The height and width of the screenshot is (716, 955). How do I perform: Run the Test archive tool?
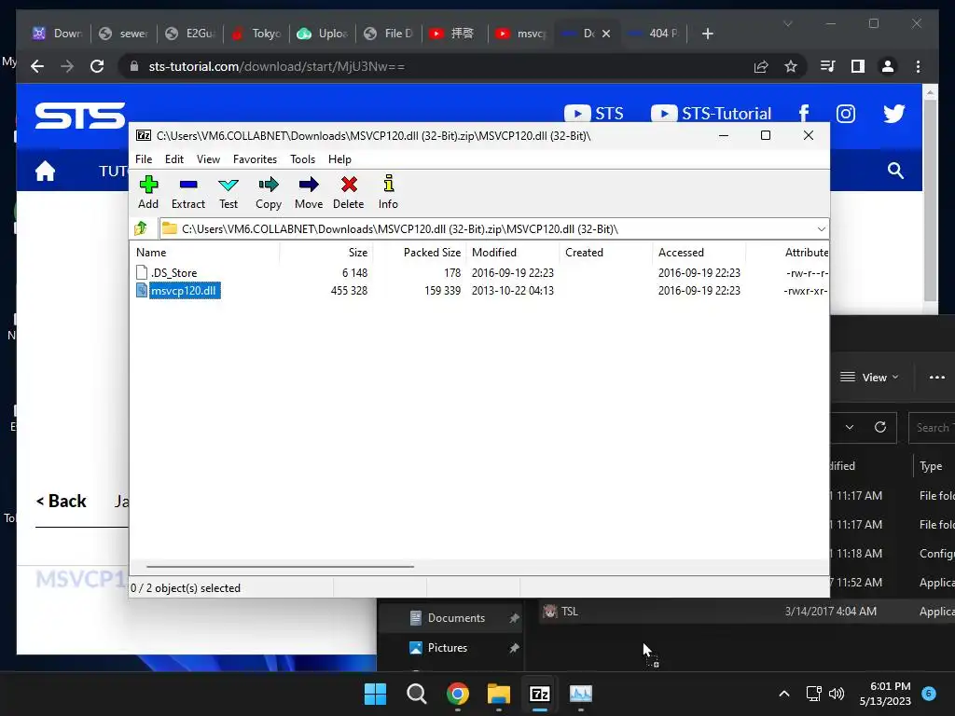(x=228, y=192)
